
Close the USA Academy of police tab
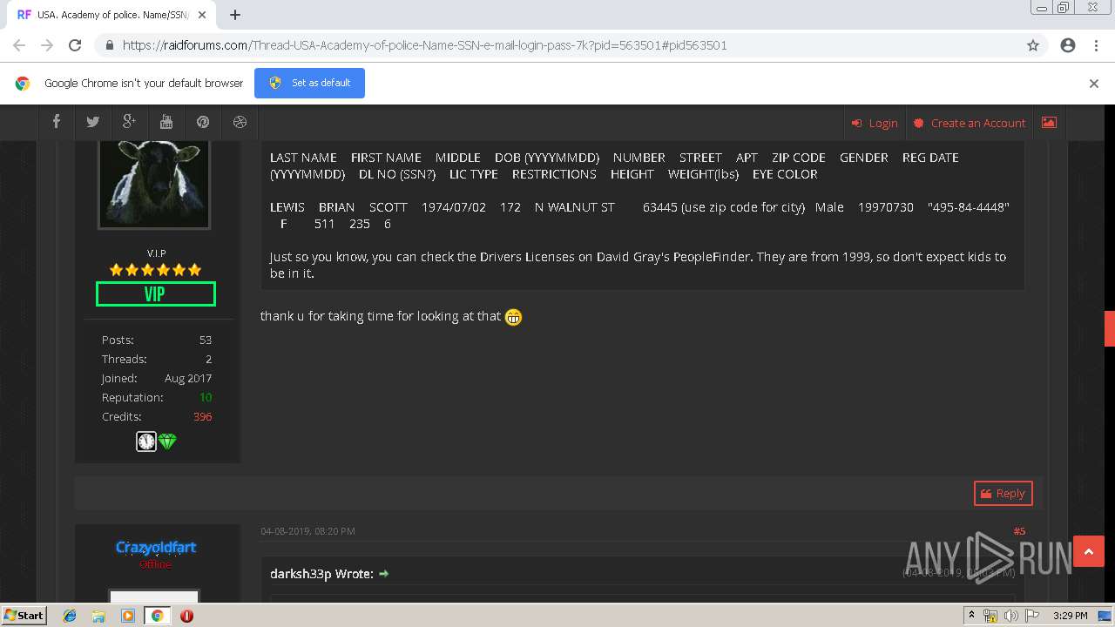tap(202, 15)
